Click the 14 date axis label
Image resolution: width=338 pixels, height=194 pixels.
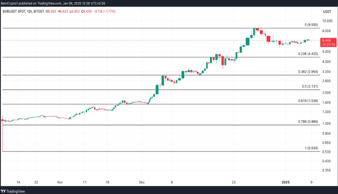[18, 182]
